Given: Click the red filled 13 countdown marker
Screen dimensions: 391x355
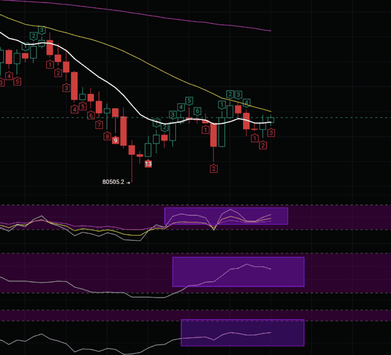Looking at the screenshot, I should pyautogui.click(x=149, y=164).
